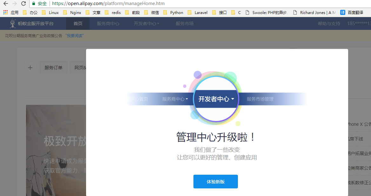Click the Ant Financial open platform logo
The width and height of the screenshot is (371, 196).
[31, 24]
